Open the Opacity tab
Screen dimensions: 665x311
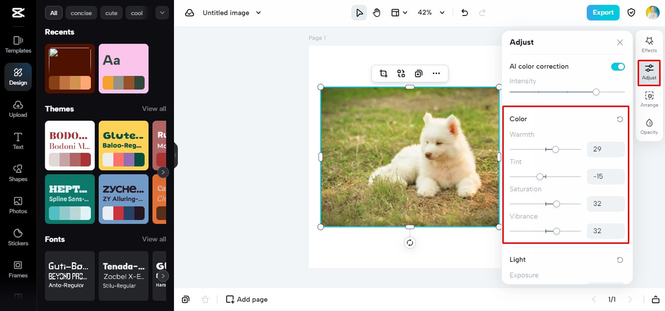[x=649, y=126]
